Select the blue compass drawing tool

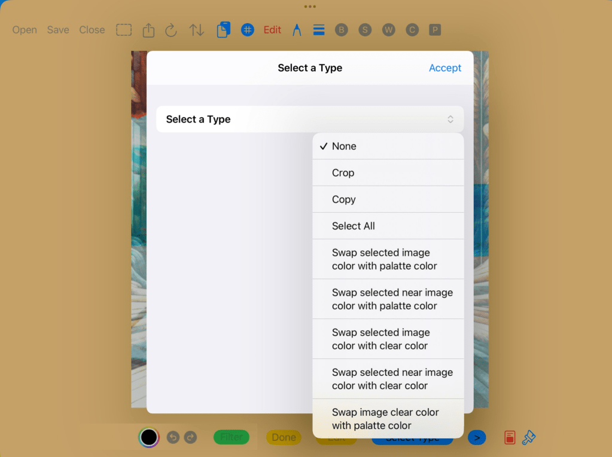[x=297, y=30]
